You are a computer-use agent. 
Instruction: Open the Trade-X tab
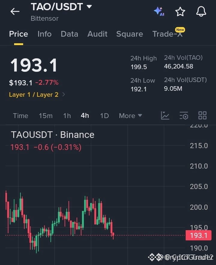tap(168, 34)
